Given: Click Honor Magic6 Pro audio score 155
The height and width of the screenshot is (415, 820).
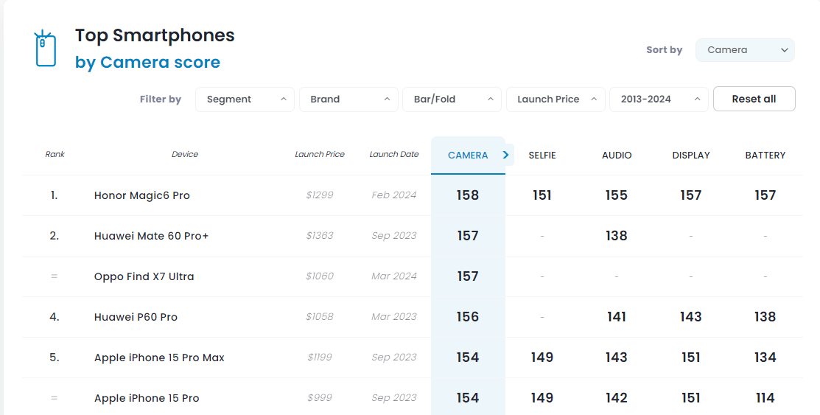Looking at the screenshot, I should [617, 195].
